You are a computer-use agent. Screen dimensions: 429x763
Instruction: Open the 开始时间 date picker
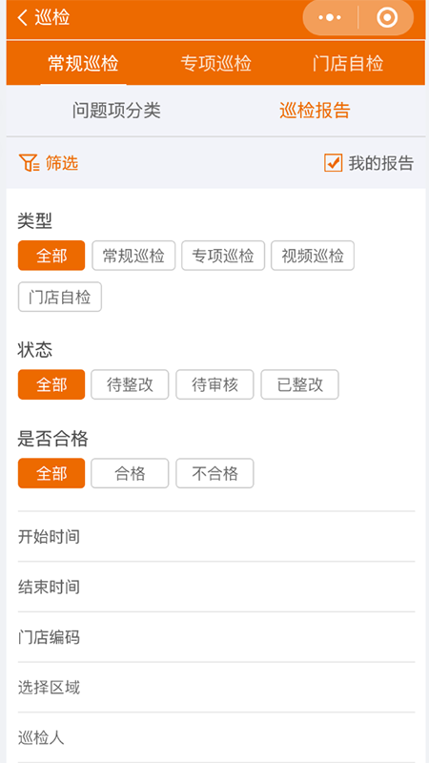coord(216,537)
